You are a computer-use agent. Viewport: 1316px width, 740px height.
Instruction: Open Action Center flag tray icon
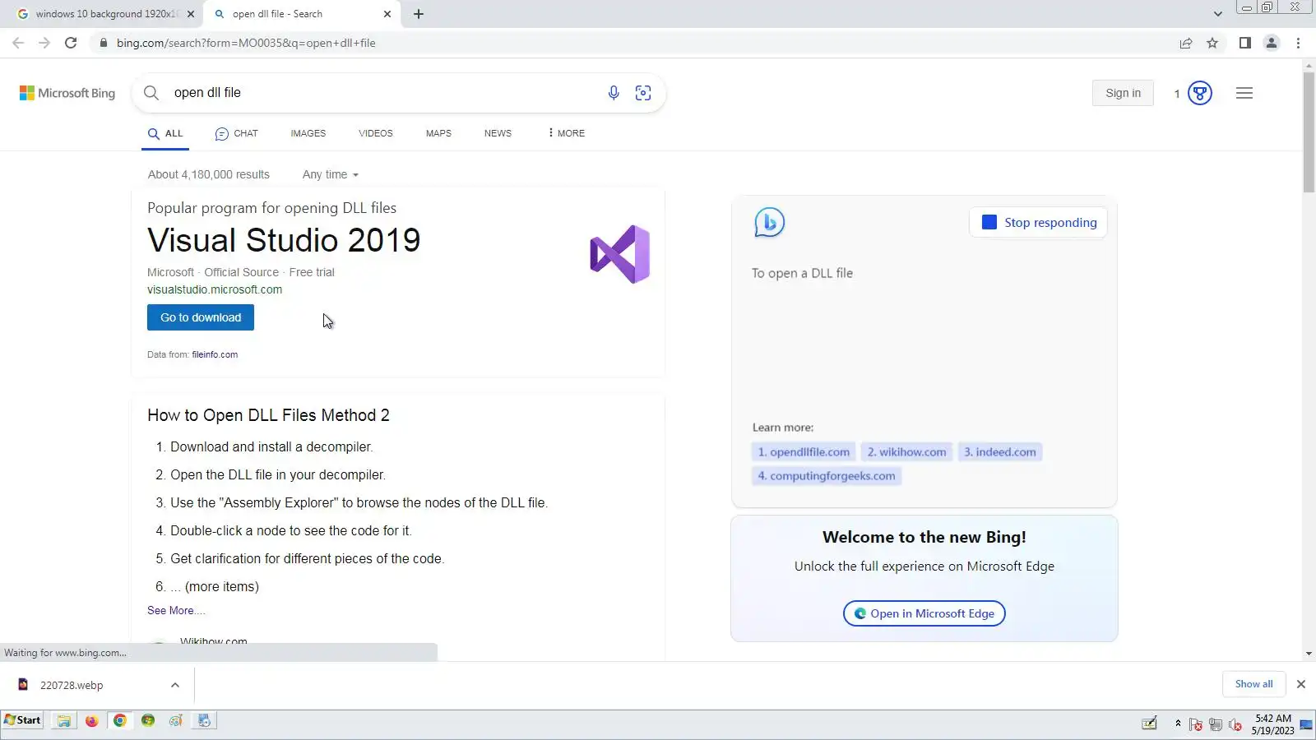pos(1196,724)
